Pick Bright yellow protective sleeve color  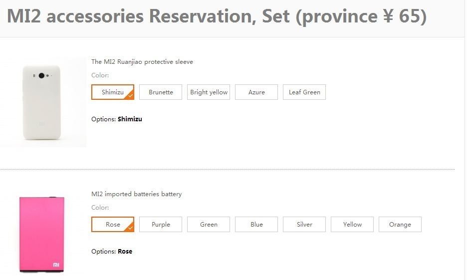click(209, 92)
